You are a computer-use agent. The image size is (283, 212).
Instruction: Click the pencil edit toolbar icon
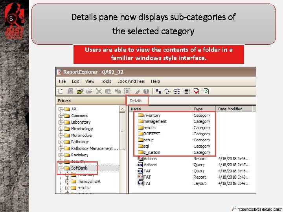(137, 91)
